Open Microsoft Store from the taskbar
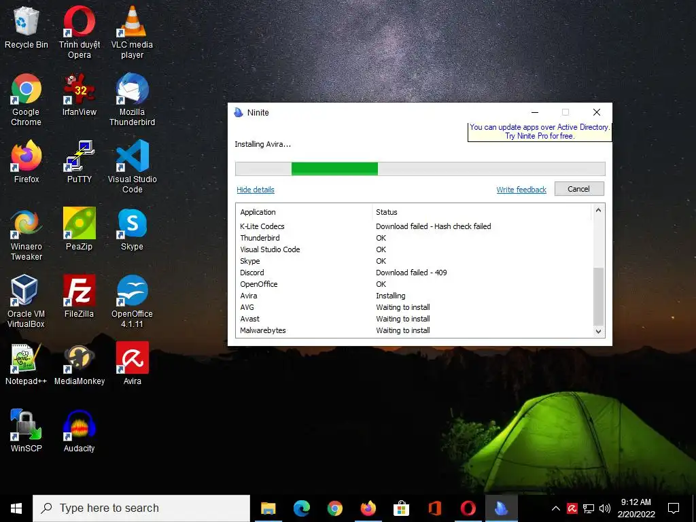 pos(401,508)
